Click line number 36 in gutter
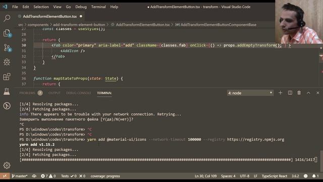The width and height of the screenshot is (323, 182). point(24,78)
